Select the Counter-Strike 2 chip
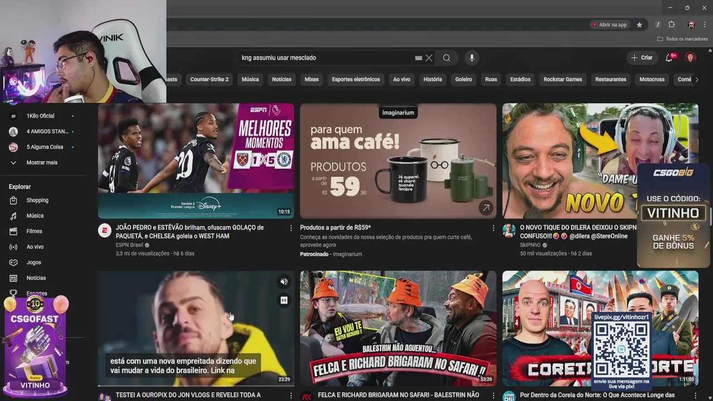The image size is (713, 401). click(209, 80)
